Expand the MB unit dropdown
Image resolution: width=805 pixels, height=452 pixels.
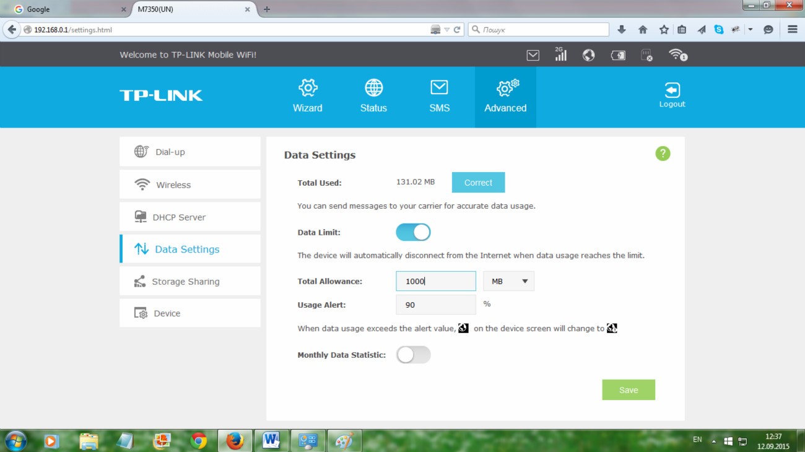pos(508,281)
